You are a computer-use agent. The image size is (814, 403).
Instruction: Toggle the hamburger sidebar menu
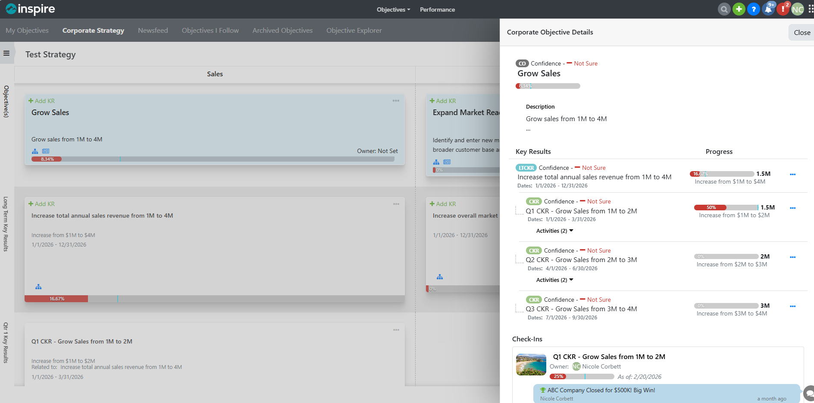6,53
